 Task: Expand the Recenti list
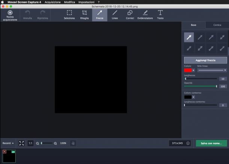8,143
